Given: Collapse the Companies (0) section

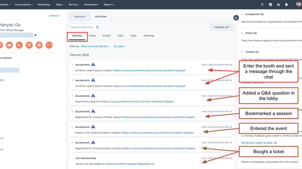Looking at the screenshot, I should pyautogui.click(x=242, y=14).
